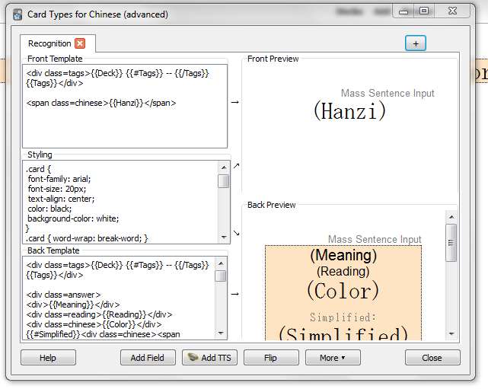This screenshot has height=389, width=488.
Task: Click the Close button at bottom right
Action: [x=432, y=358]
